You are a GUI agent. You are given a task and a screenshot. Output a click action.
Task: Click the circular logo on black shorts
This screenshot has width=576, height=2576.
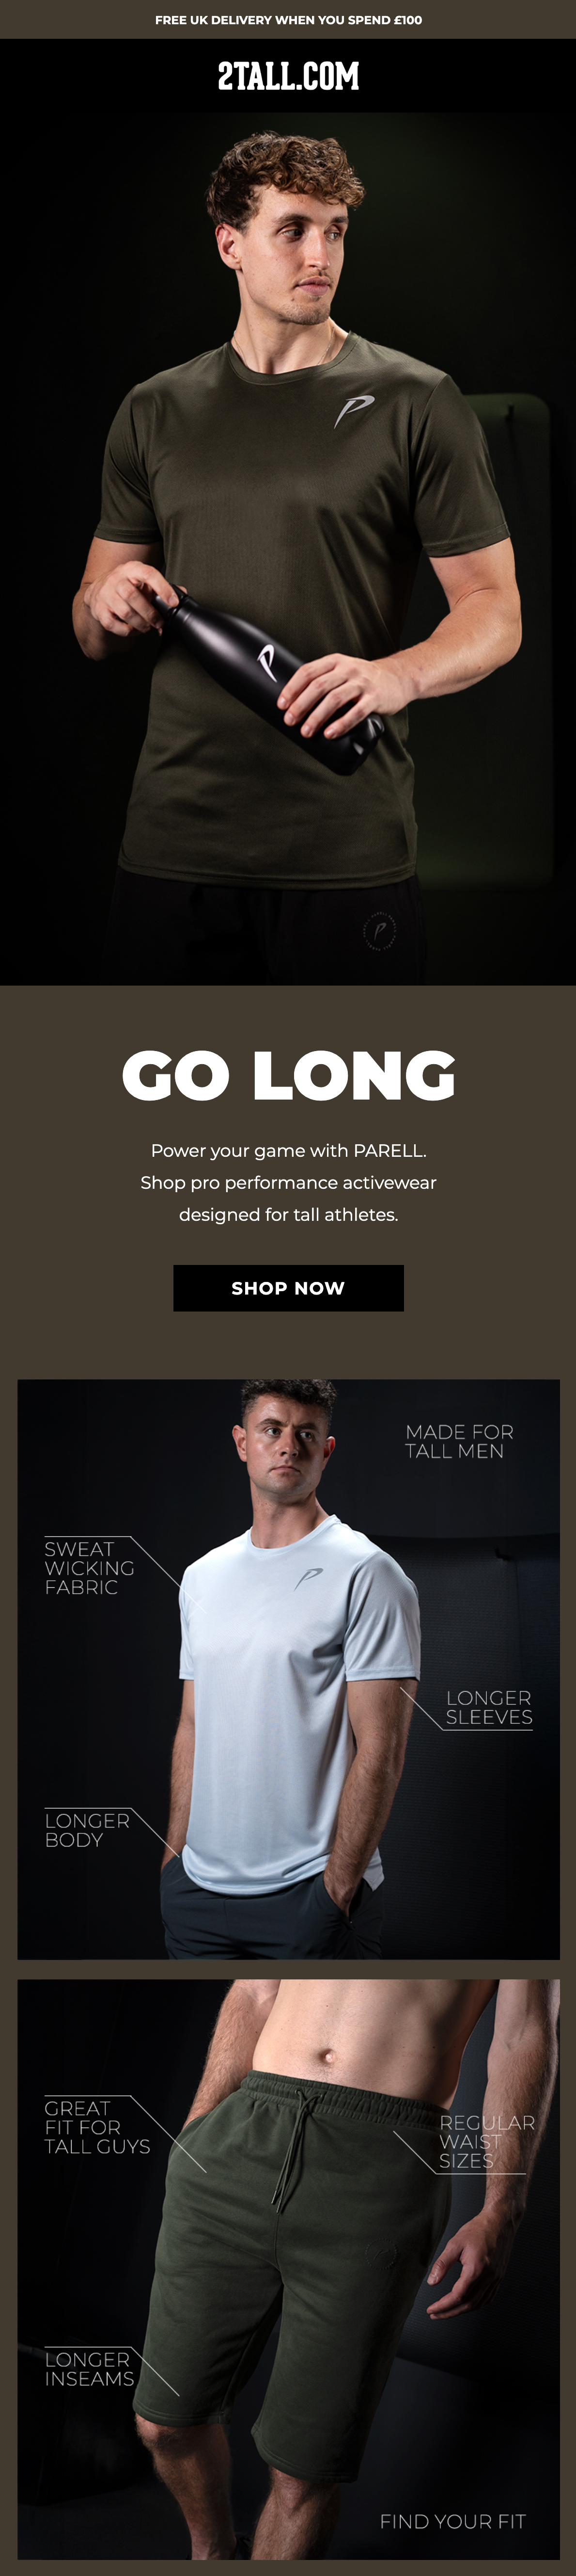coord(379,931)
